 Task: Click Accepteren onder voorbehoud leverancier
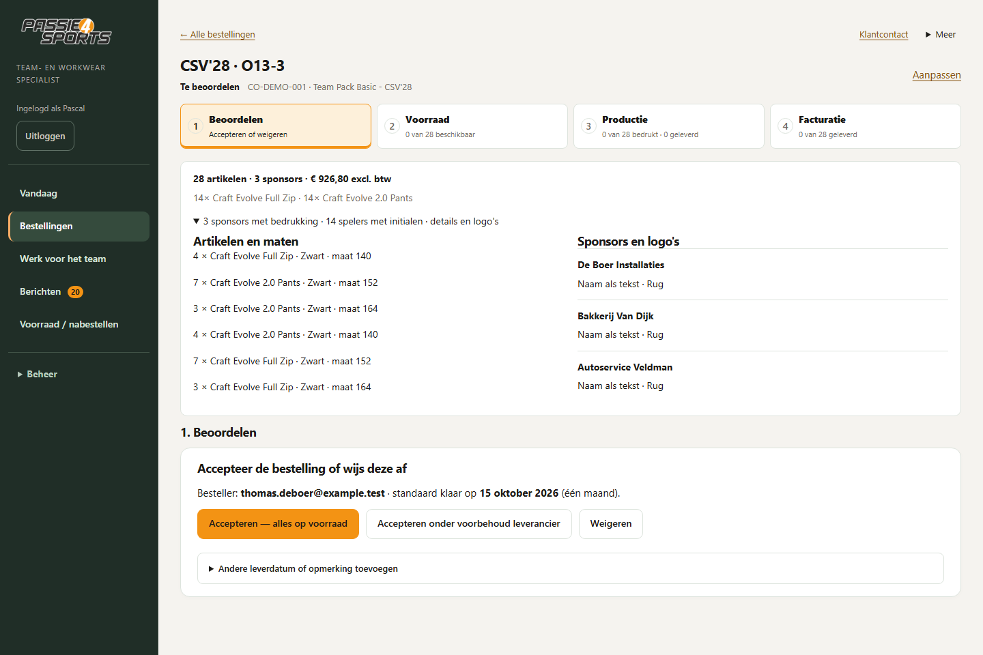click(469, 524)
